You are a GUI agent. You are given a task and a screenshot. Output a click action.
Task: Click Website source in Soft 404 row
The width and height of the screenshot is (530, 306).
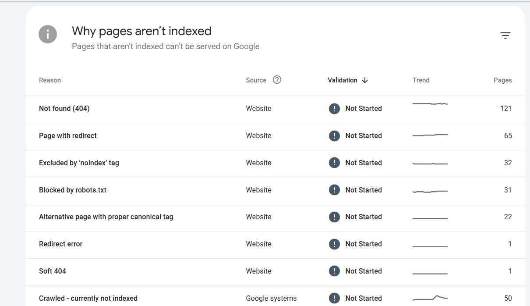258,271
